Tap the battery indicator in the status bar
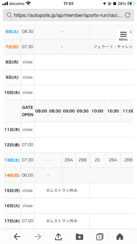 [x=131, y=3]
